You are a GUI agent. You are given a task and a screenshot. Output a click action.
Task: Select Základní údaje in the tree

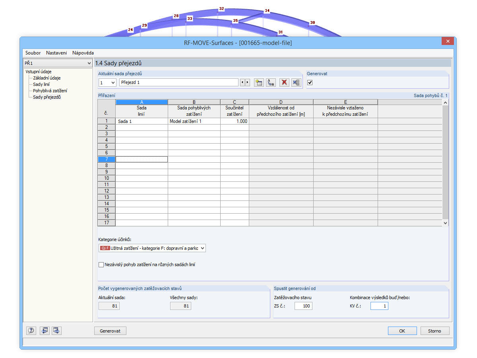(x=47, y=78)
